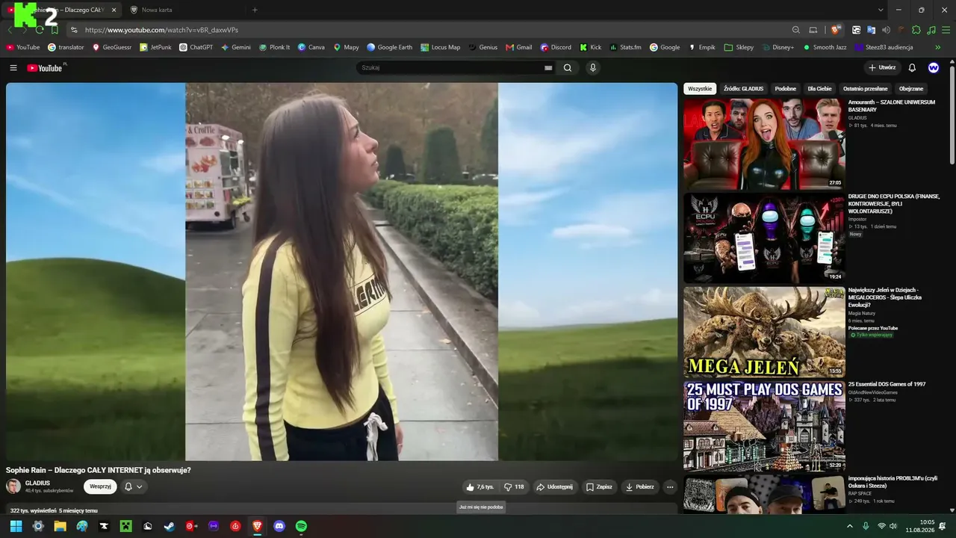
Task: Open YouTube notifications bell
Action: (912, 68)
